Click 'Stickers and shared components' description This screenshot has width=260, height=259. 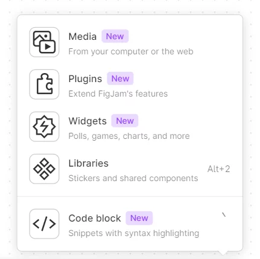click(133, 178)
